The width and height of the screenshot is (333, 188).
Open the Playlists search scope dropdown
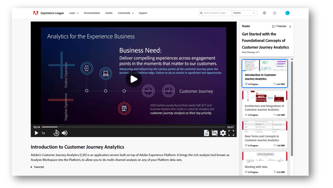[x=244, y=13]
